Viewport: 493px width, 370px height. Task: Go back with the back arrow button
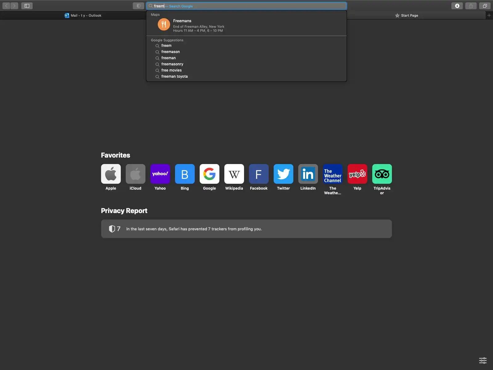pos(6,6)
